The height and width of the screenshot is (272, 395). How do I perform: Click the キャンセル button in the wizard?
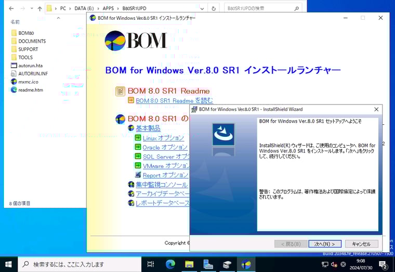361,244
